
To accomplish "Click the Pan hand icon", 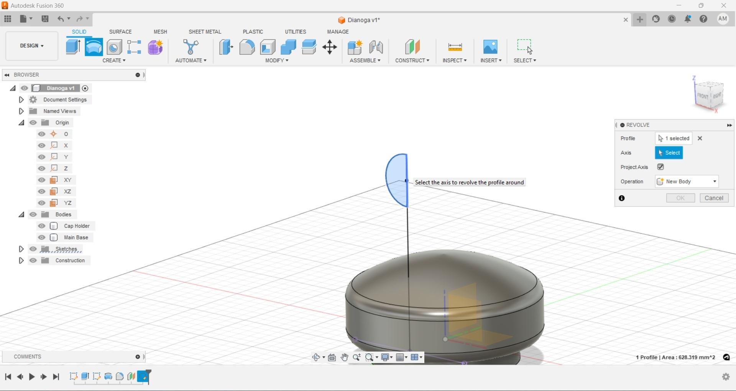I will [x=344, y=357].
